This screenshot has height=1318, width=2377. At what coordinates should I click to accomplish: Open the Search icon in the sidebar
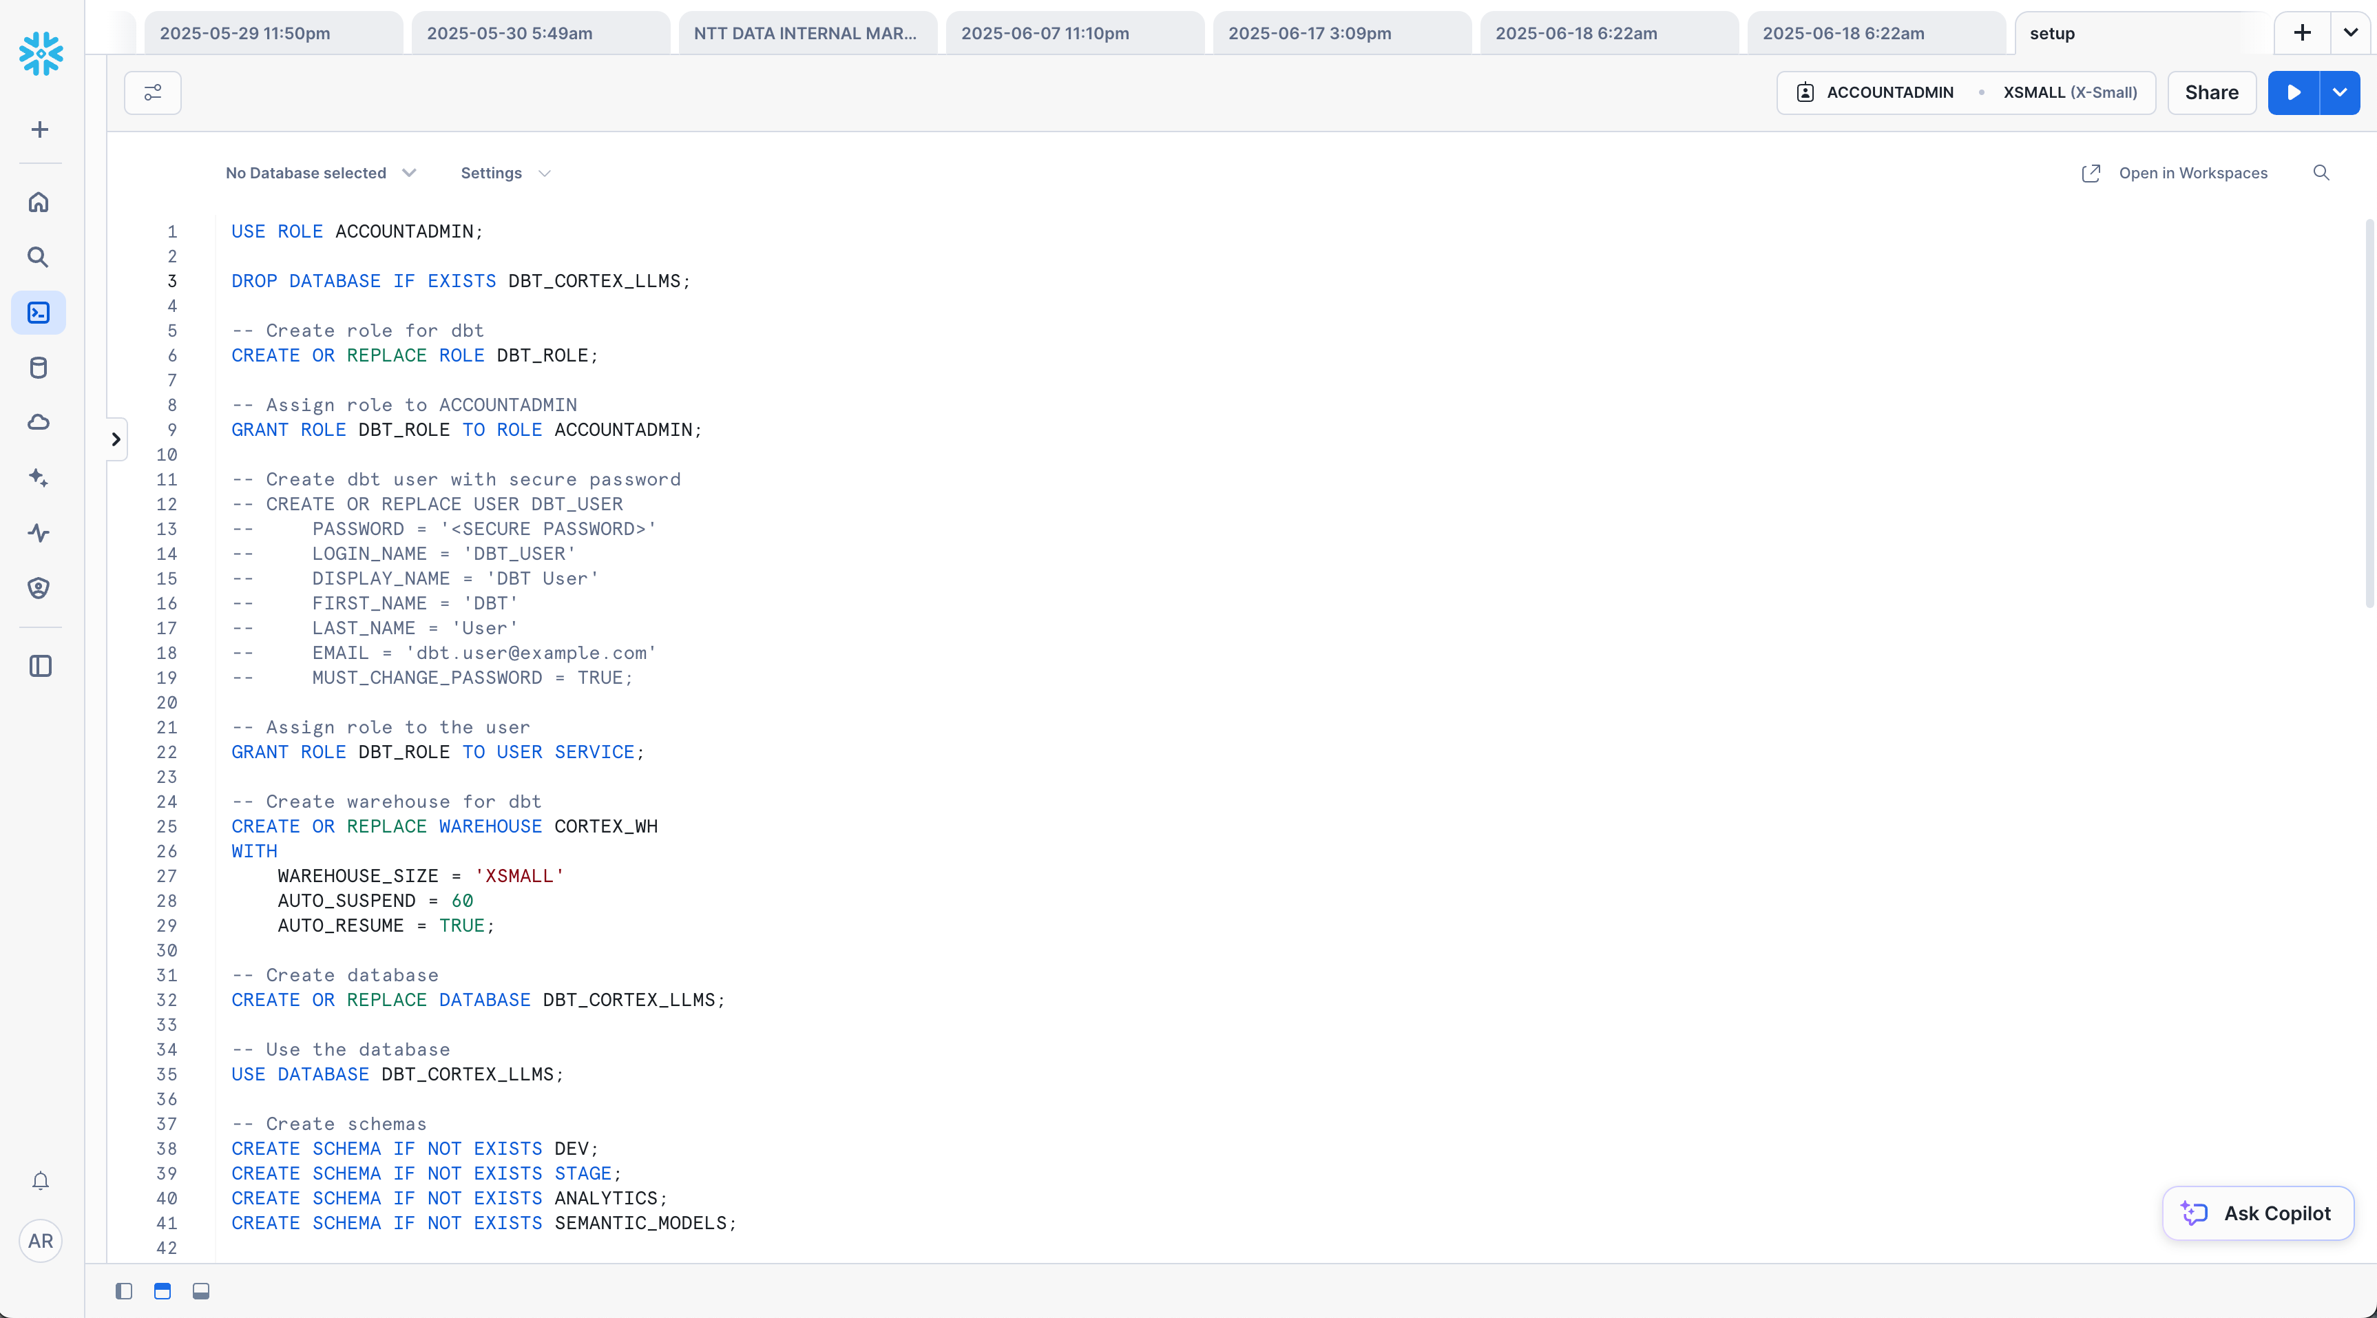(39, 257)
